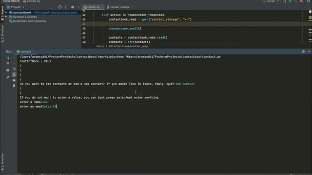Image resolution: width=312 pixels, height=175 pixels.
Task: Click ContactBook - V0.1 output line
Action: coord(36,61)
